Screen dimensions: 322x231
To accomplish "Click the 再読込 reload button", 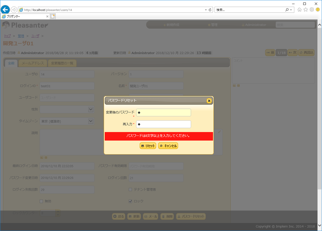I will coord(306,52).
